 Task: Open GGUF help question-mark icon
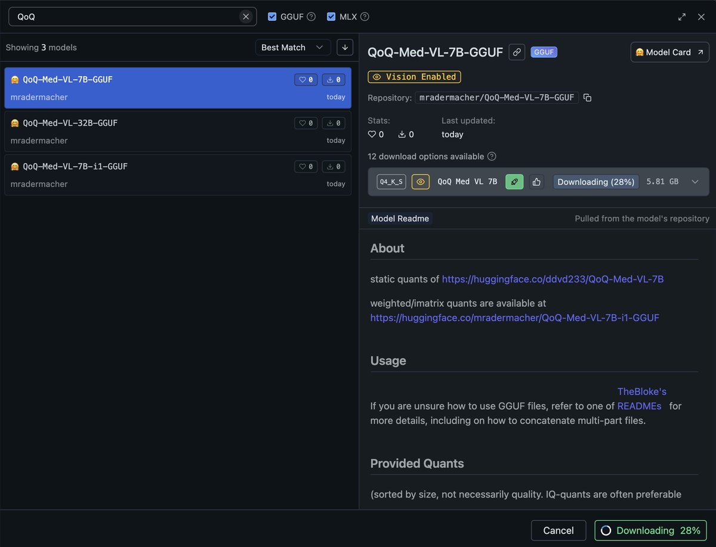click(311, 17)
